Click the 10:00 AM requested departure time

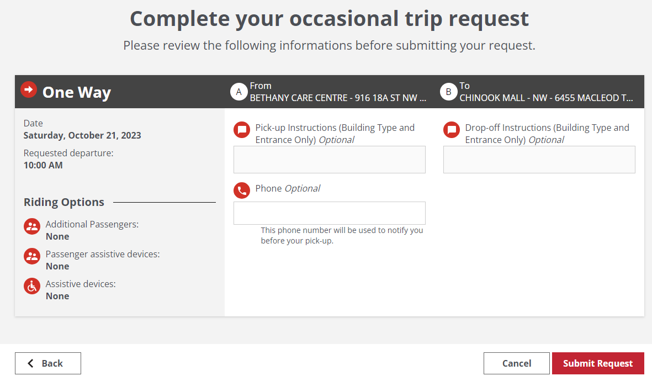point(43,165)
